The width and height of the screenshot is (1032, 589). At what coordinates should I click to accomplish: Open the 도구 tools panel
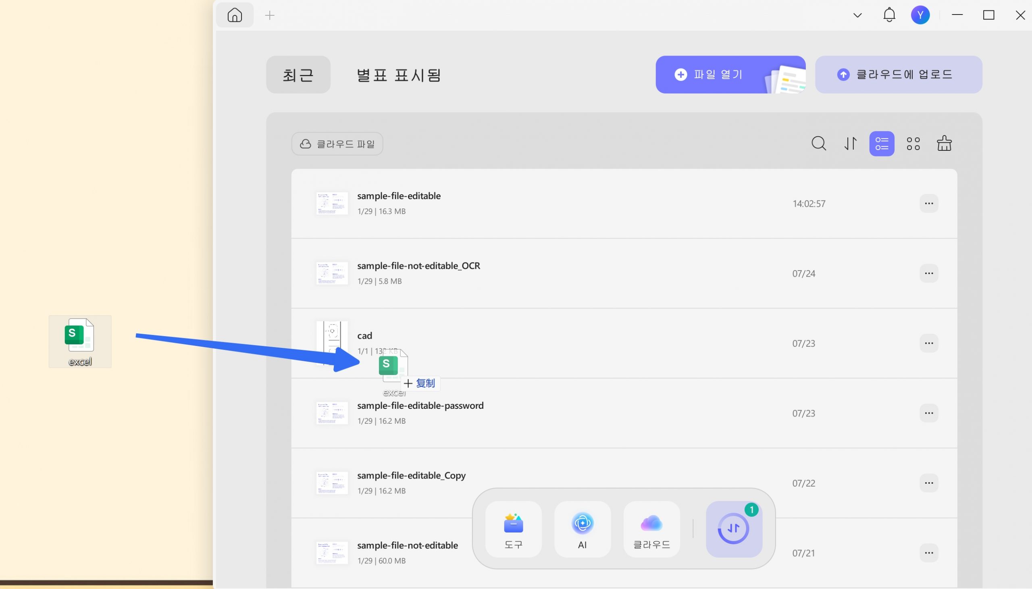point(513,529)
